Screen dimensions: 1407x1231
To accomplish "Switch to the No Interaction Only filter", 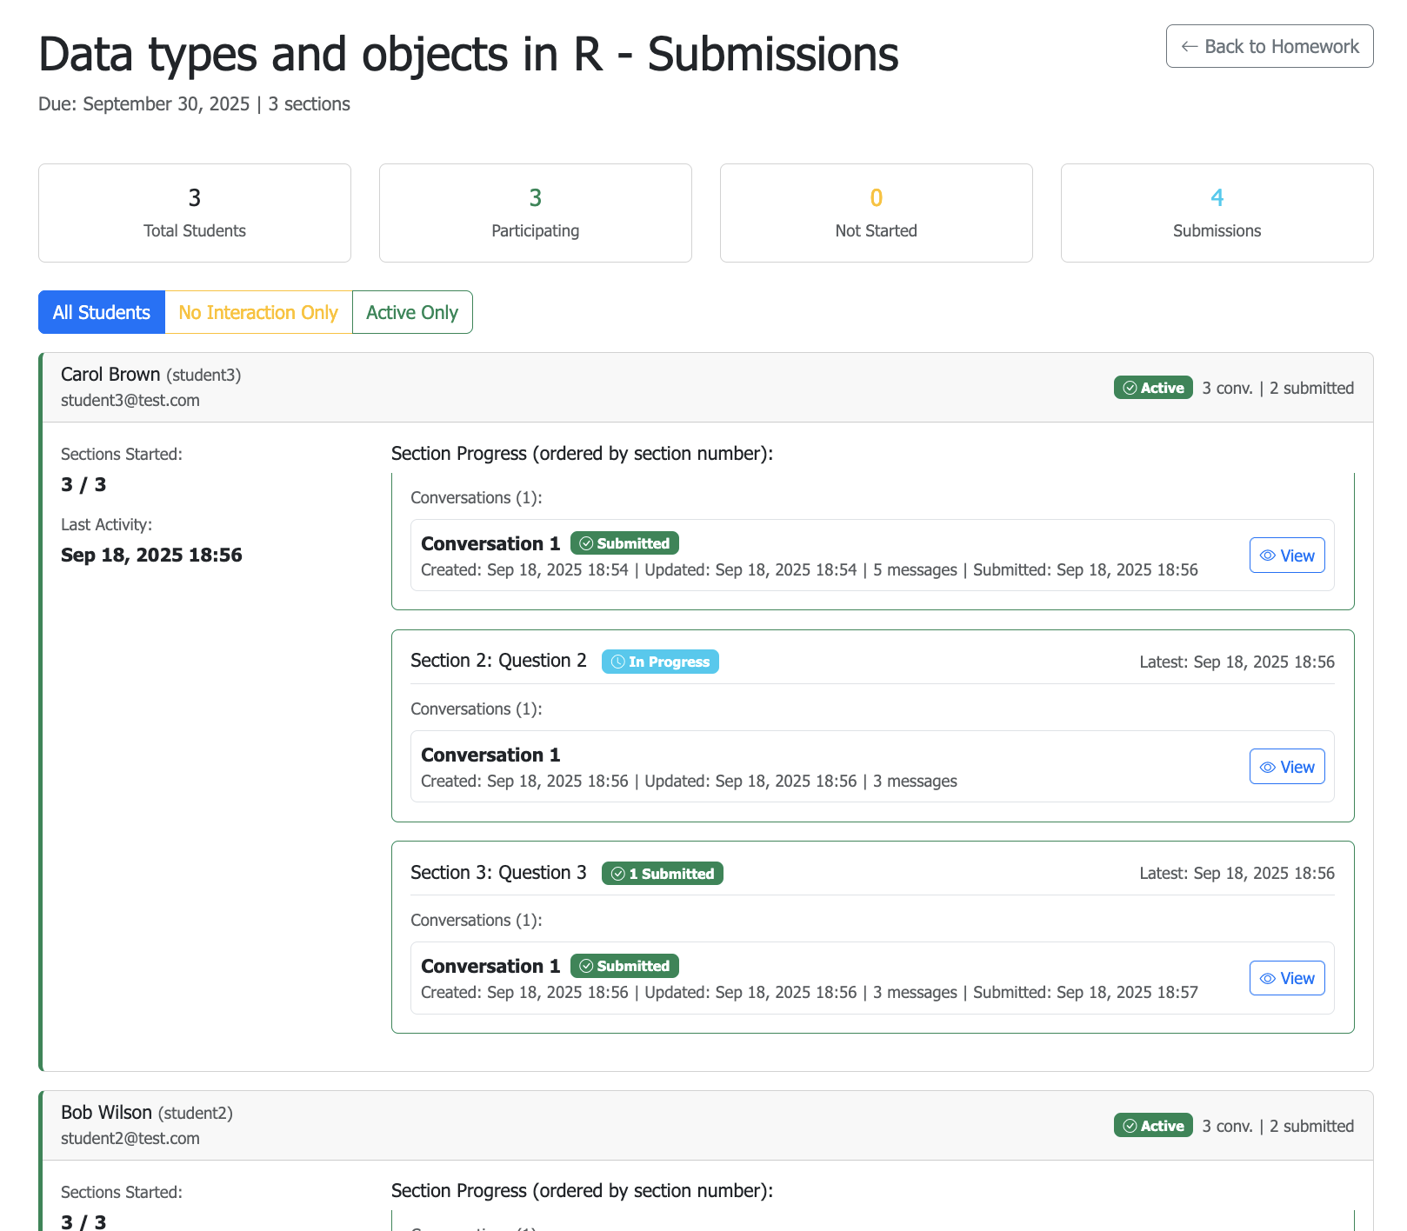I will [x=258, y=313].
